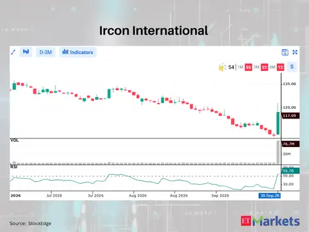Click the yellow cube score icon
The image size is (309, 232).
pos(222,67)
